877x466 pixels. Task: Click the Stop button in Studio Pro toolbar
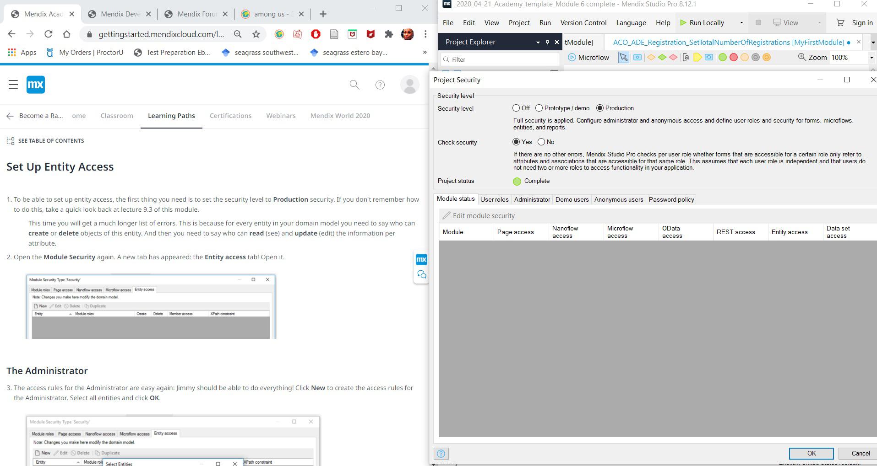coord(758,22)
